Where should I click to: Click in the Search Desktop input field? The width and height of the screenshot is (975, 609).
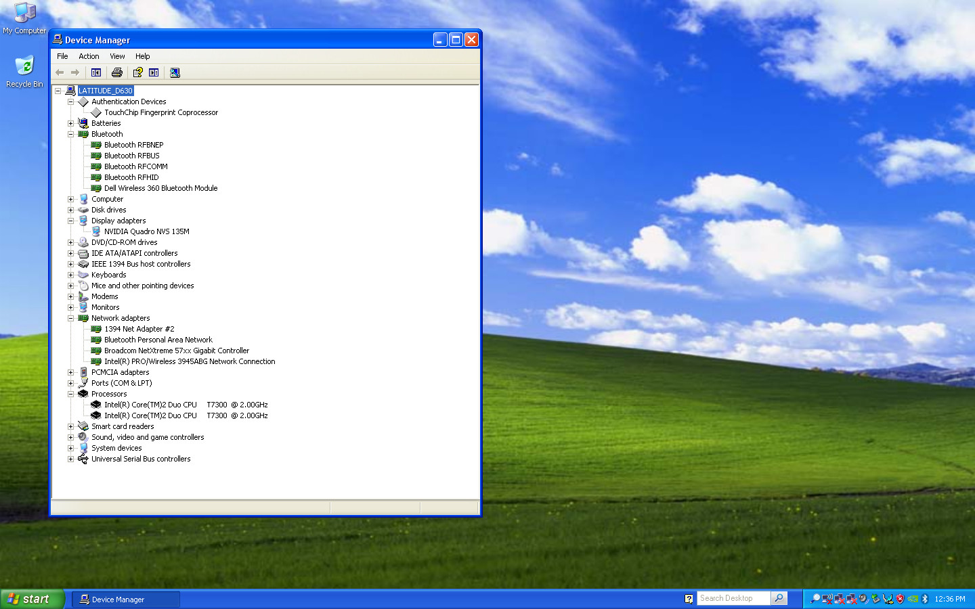(x=733, y=598)
